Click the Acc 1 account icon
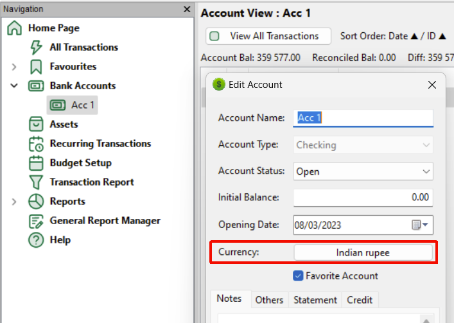The height and width of the screenshot is (323, 454). 58,105
